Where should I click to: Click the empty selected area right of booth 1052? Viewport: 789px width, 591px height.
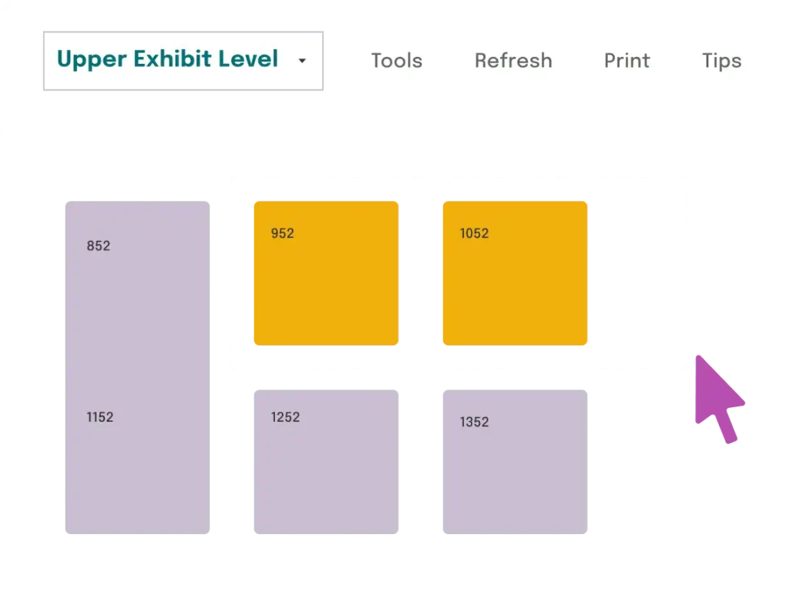pos(640,273)
